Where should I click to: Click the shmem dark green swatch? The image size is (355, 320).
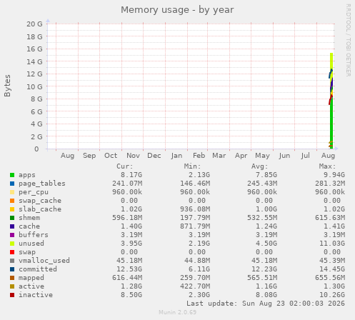pos(12,218)
